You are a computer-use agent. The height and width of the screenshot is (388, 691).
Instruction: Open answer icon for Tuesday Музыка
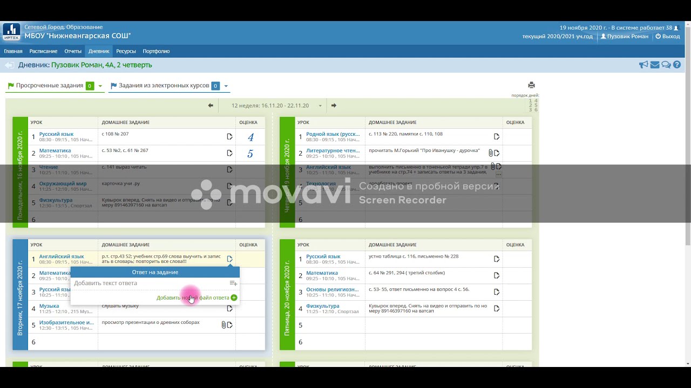tap(229, 309)
